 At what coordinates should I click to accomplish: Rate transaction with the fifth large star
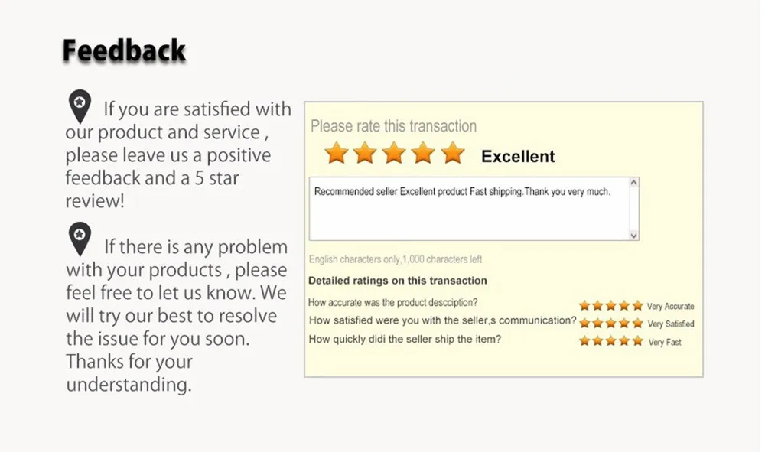(453, 153)
